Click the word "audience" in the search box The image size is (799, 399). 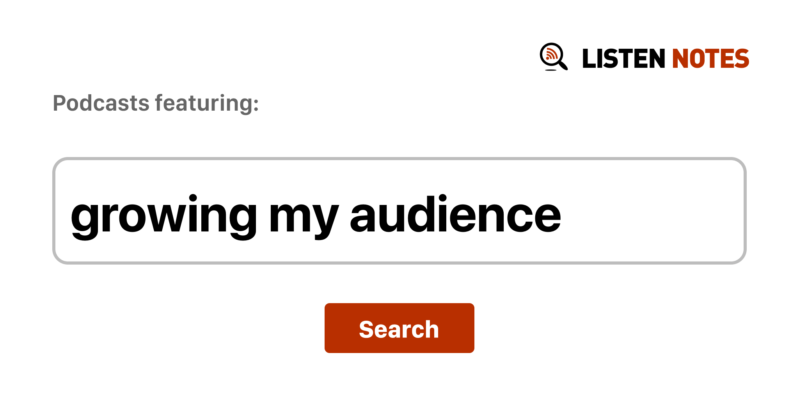tap(455, 215)
